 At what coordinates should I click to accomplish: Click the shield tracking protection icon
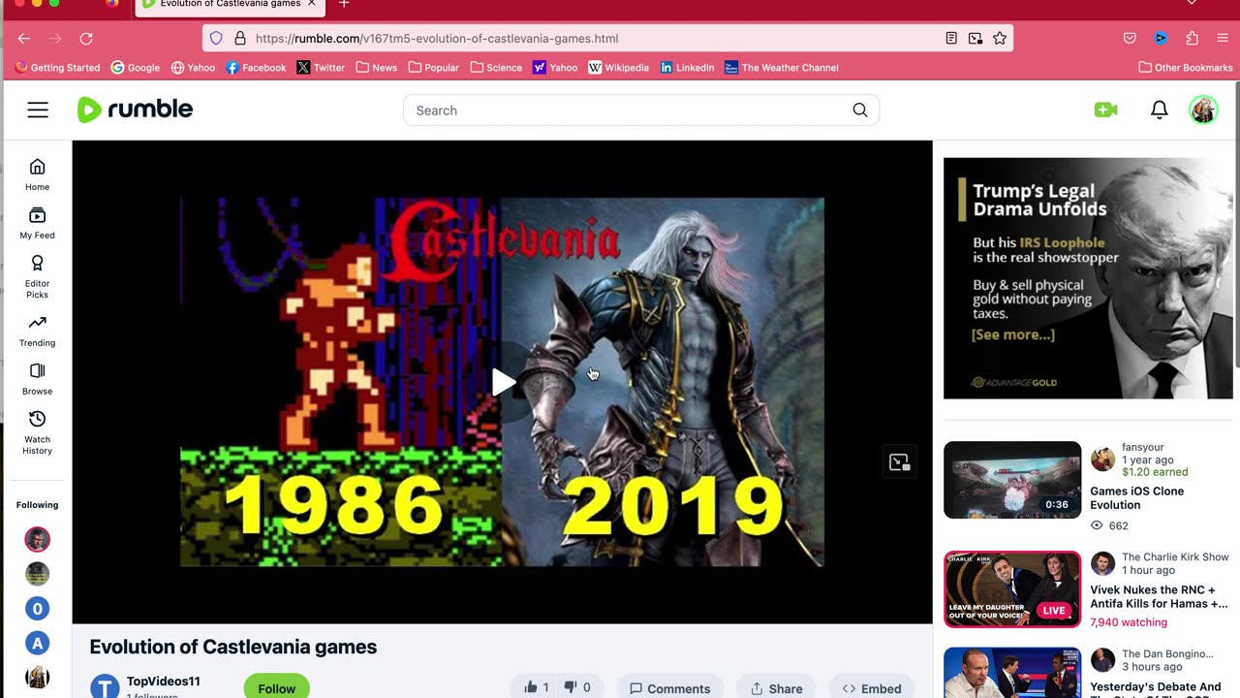coord(216,39)
